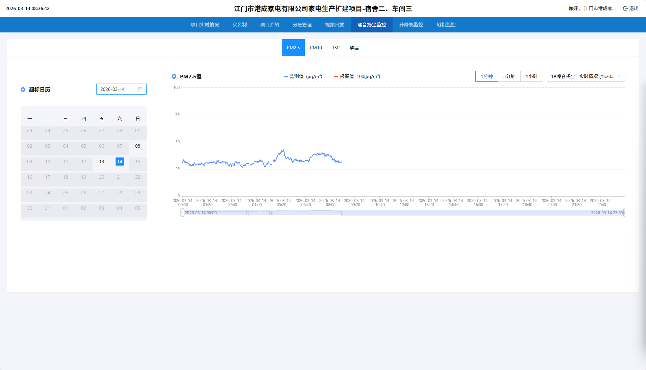Click date 08 in the calendar
This screenshot has width=646, height=370.
tap(138, 146)
